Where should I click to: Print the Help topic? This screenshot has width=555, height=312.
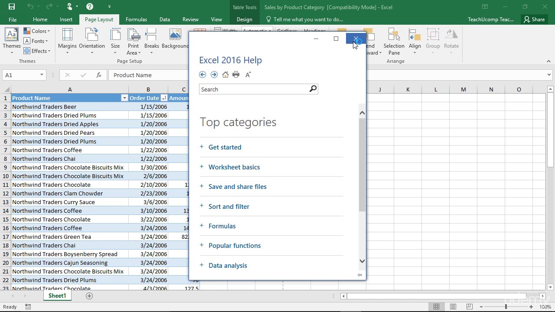[x=236, y=75]
